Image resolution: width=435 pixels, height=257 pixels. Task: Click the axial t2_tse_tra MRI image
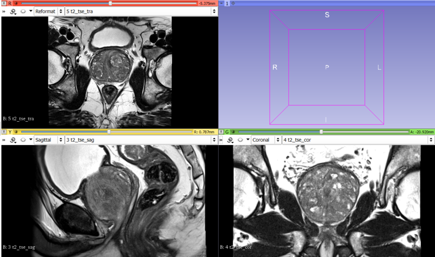110,72
